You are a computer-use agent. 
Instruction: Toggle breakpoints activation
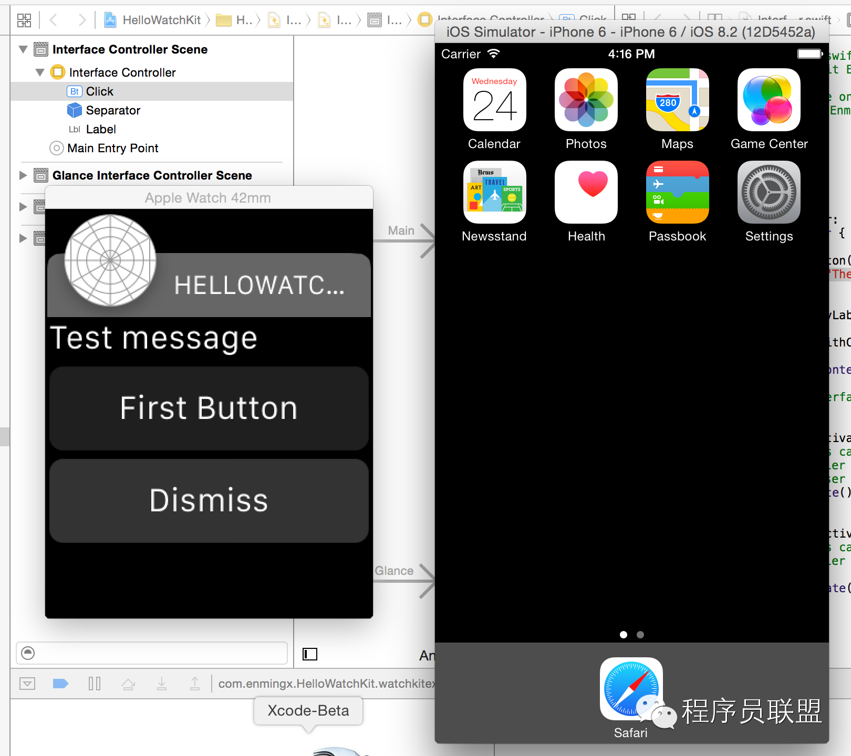pos(61,684)
